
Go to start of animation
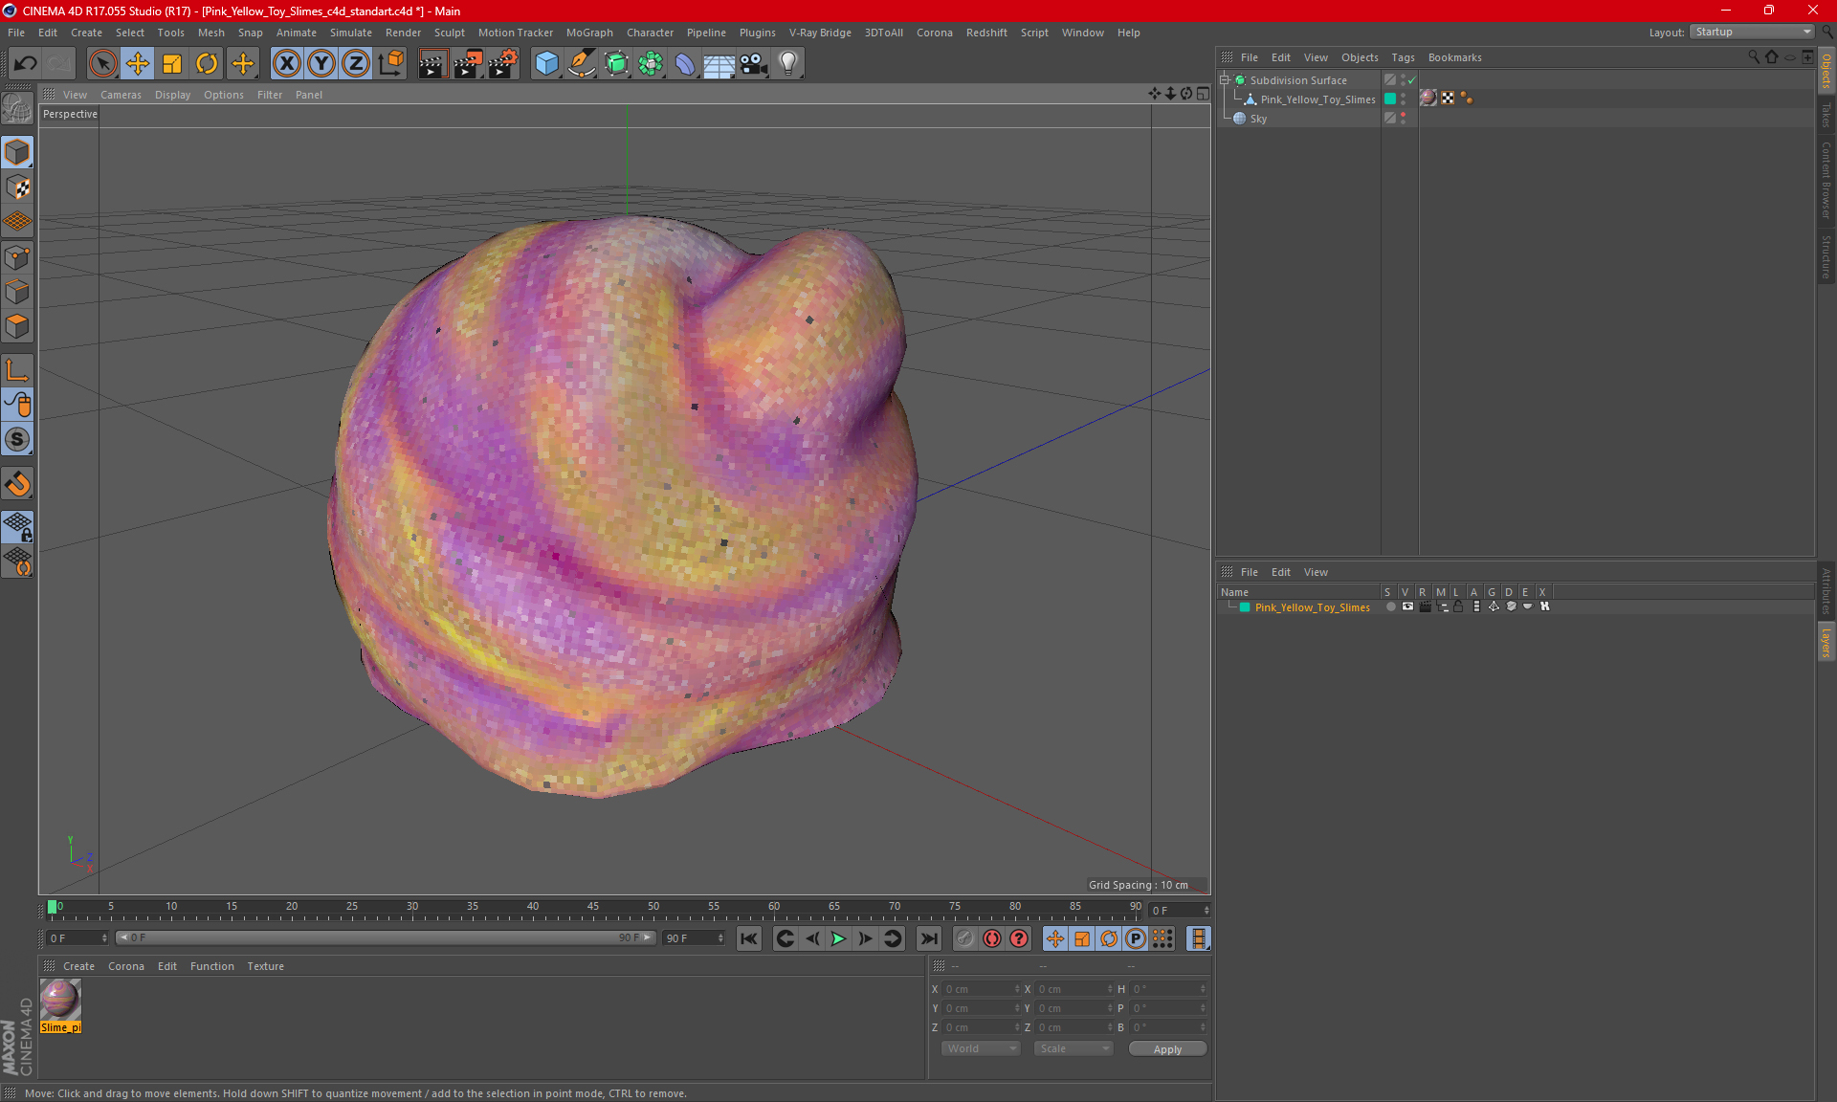749,938
